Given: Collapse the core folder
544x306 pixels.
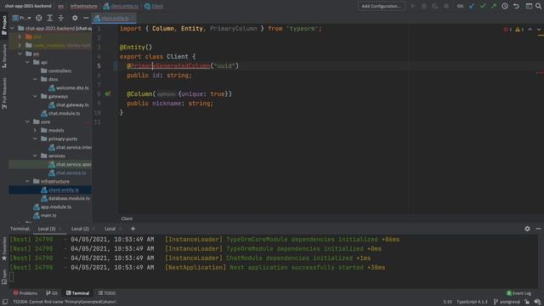Looking at the screenshot, I should click(x=27, y=122).
